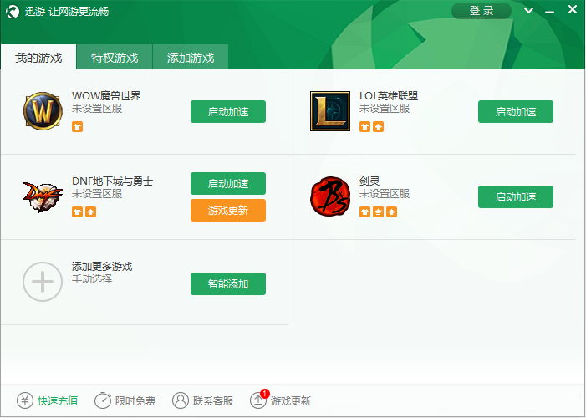
Task: Click the shirt badge under WOW魔兽世界
Action: (78, 127)
